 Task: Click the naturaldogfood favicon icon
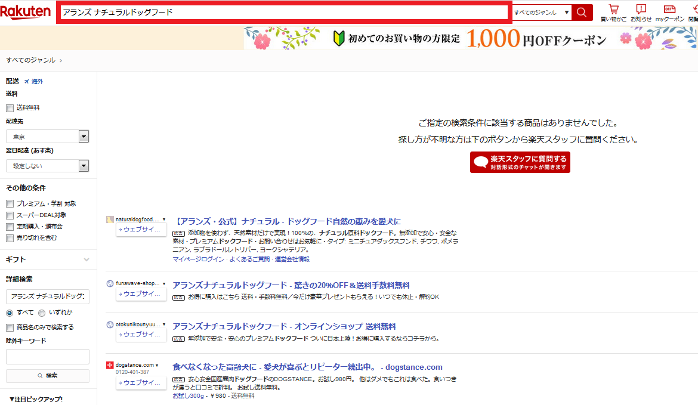click(x=110, y=219)
